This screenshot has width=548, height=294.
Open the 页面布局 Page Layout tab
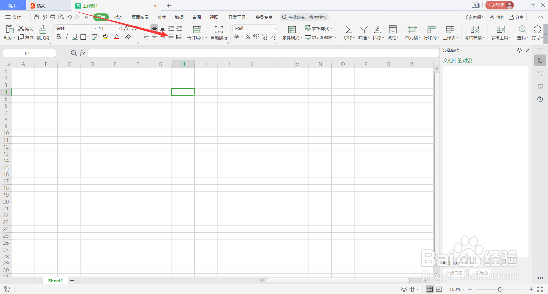point(140,17)
